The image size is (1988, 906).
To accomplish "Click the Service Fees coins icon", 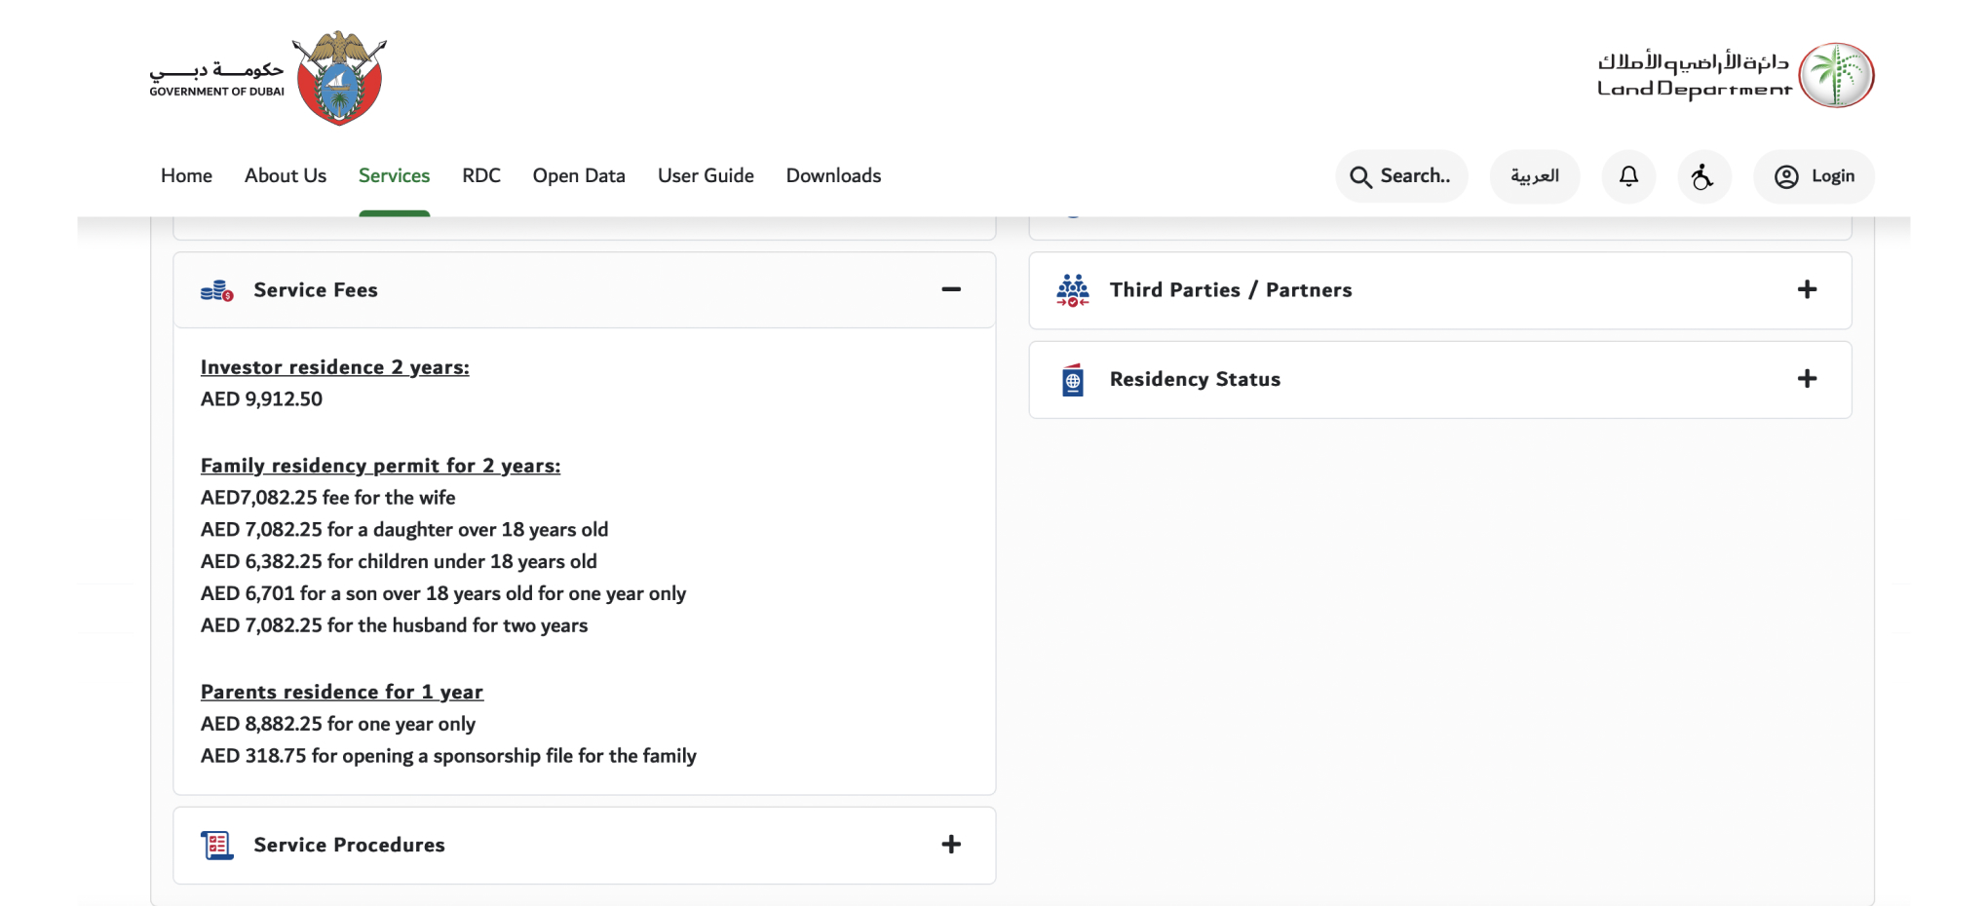I will [x=216, y=290].
